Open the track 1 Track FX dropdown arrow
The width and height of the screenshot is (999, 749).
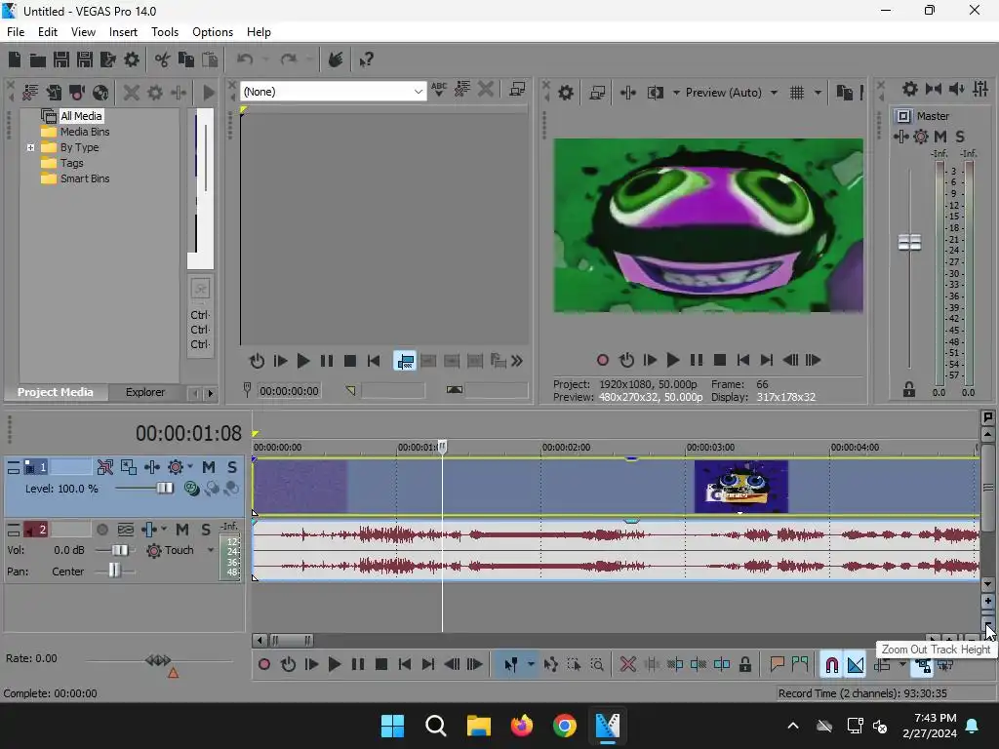click(x=190, y=467)
